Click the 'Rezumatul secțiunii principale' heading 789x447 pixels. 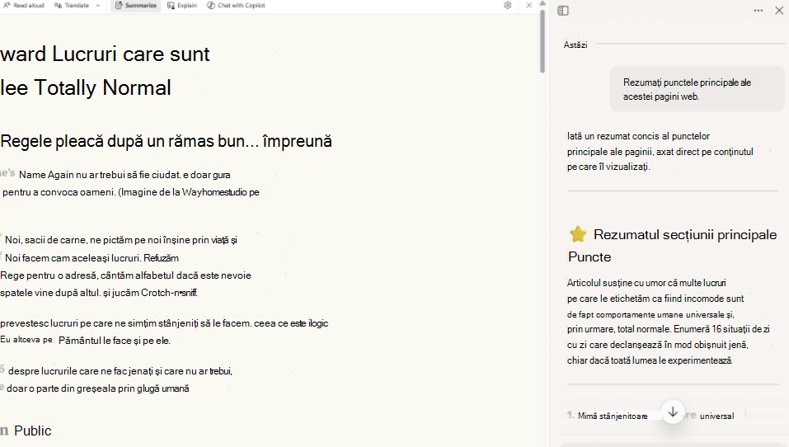(x=685, y=234)
